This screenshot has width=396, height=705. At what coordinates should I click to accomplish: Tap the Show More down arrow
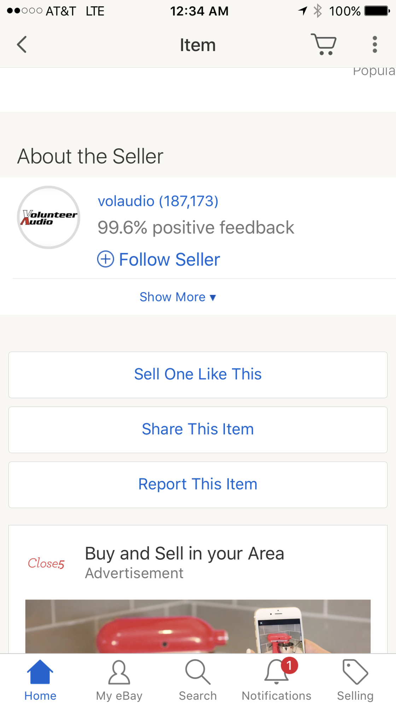[x=213, y=298]
